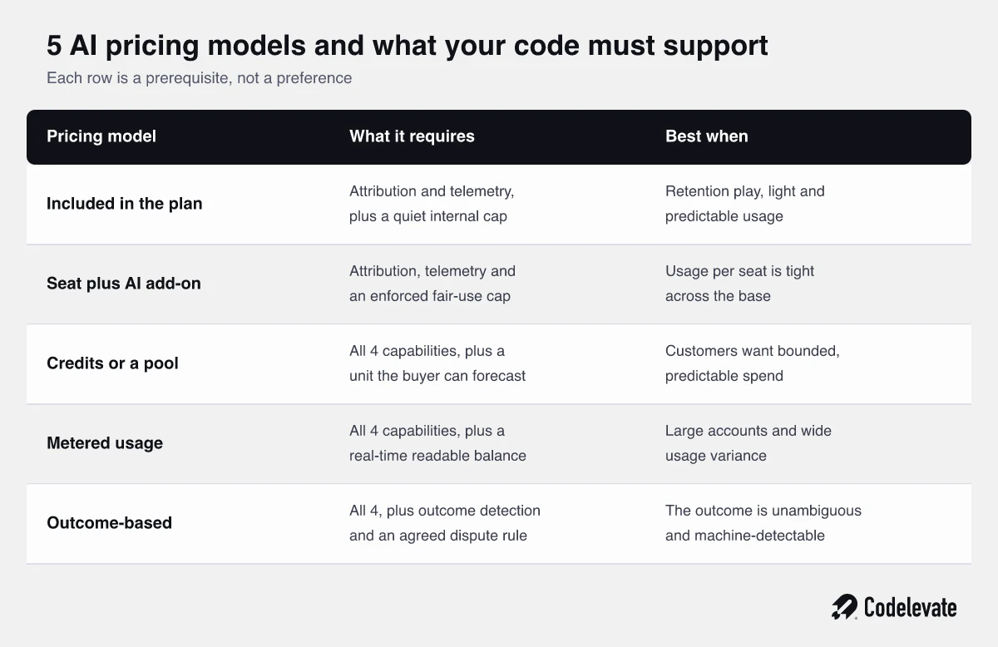
Task: Click the Codelevate brand name text
Action: 911,608
